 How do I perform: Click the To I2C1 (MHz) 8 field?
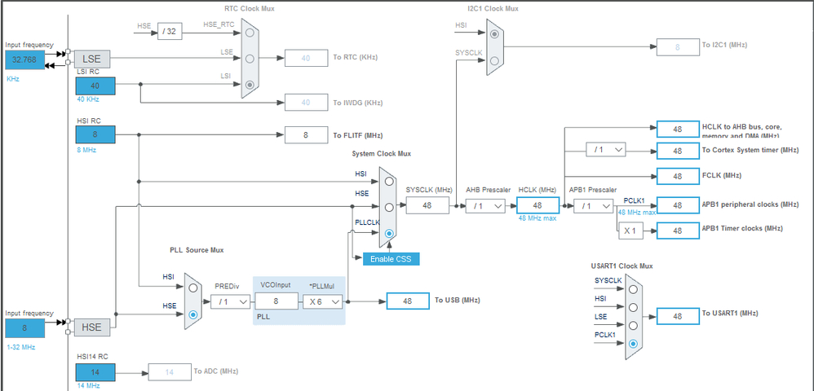point(678,46)
